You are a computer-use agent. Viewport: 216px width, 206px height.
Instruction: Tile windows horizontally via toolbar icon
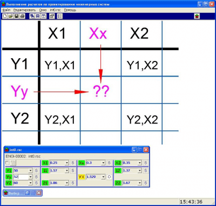tap(38, 16)
